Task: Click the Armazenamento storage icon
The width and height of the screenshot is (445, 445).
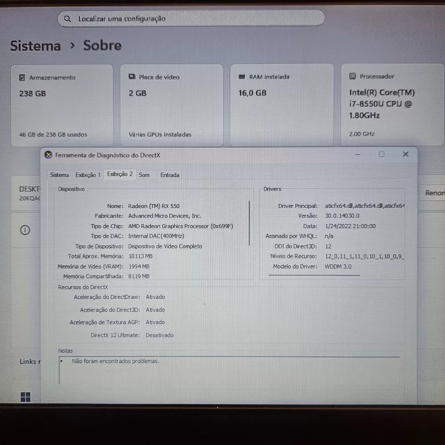Action: 22,77
